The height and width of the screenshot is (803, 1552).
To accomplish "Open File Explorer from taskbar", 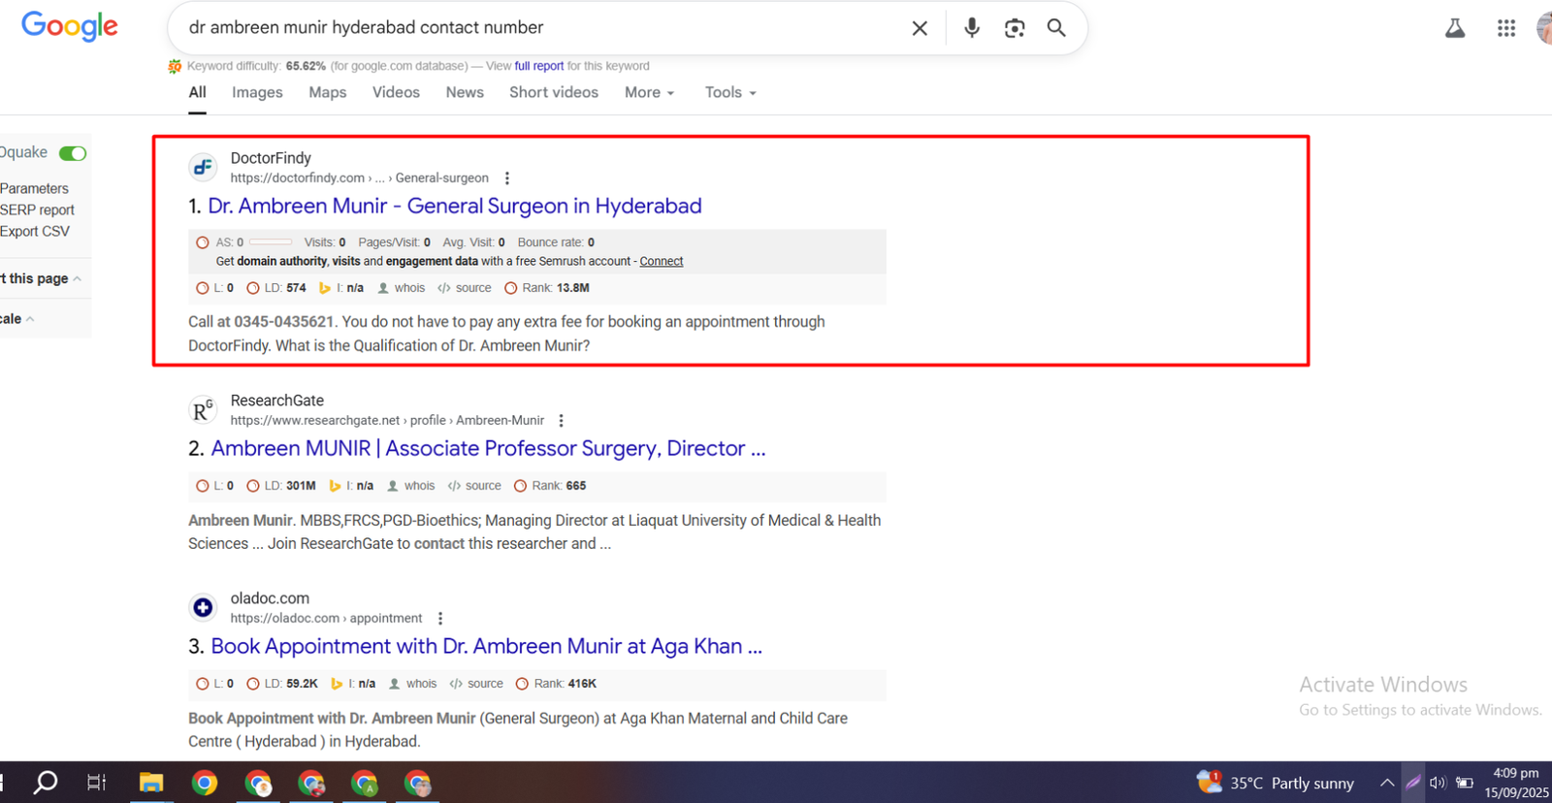I will point(151,783).
